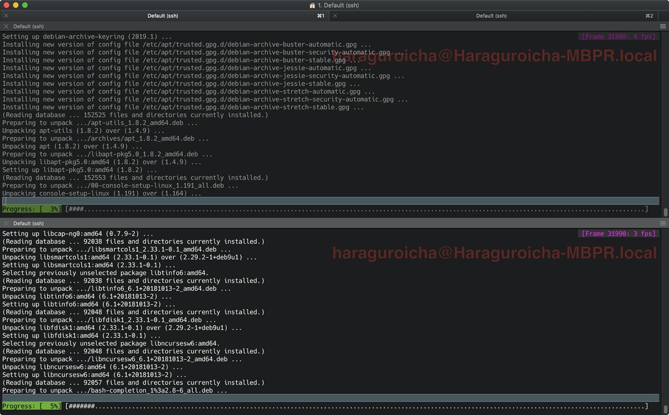Click 'Preparing to unpack .../libsmartcols1_2.33.1-0.1_amd64.deb'
669x415 pixels.
coord(117,249)
